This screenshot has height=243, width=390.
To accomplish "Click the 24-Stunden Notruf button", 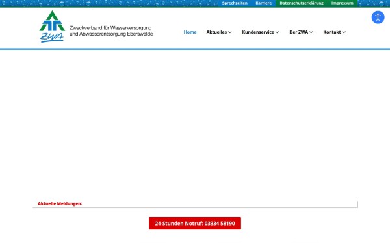I will (x=195, y=223).
